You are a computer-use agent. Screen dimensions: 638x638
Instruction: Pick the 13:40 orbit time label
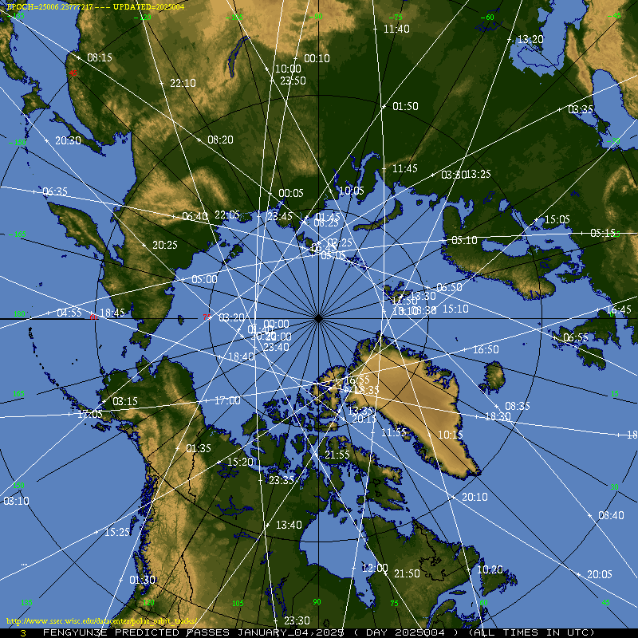(288, 525)
